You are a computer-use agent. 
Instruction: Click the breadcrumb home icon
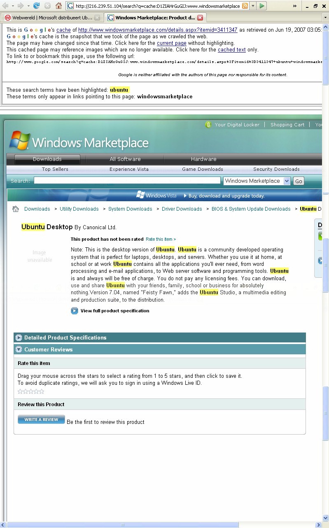coord(16,209)
